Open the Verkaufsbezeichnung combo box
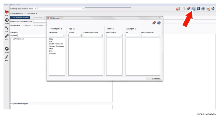 [x=93, y=35]
